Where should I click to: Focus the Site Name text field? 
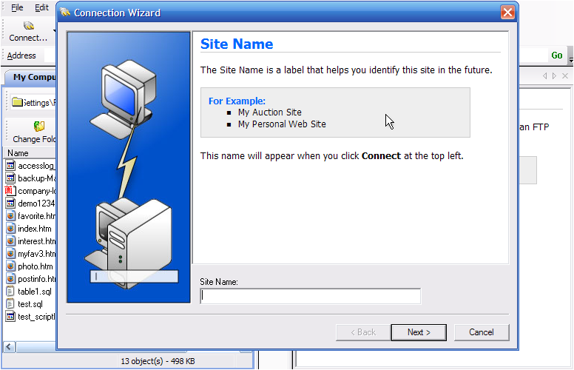click(310, 296)
